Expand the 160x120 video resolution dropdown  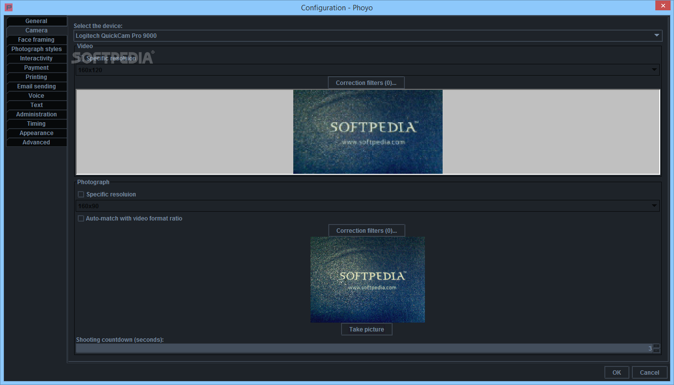367,70
